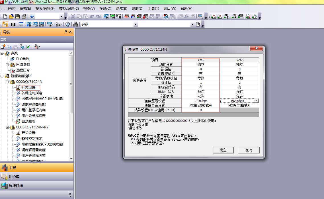Open the 参数 search scope dropdown
324x199 pixels.
tap(135, 24)
